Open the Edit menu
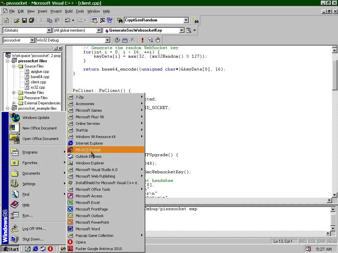 click(21, 11)
